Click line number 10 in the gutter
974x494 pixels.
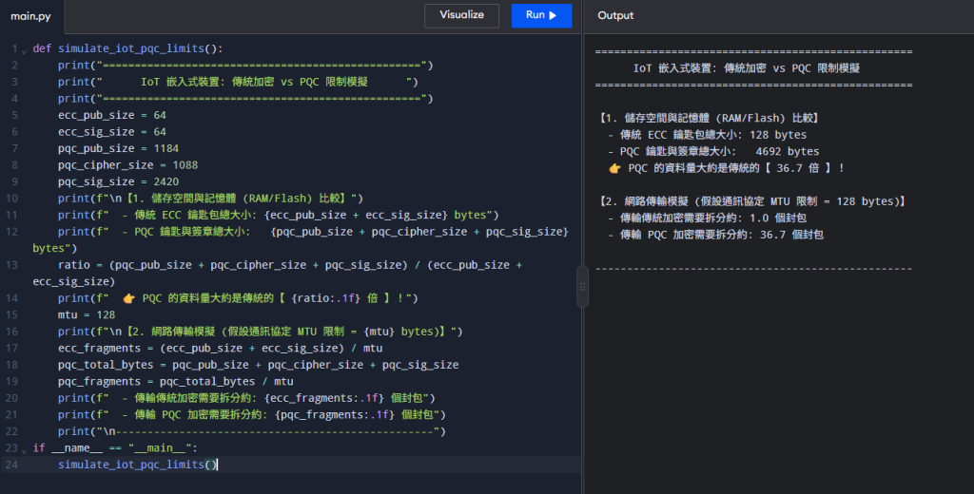[x=11, y=199]
